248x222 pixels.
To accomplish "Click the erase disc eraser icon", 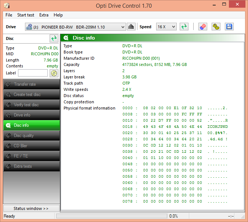I will tap(202, 27).
